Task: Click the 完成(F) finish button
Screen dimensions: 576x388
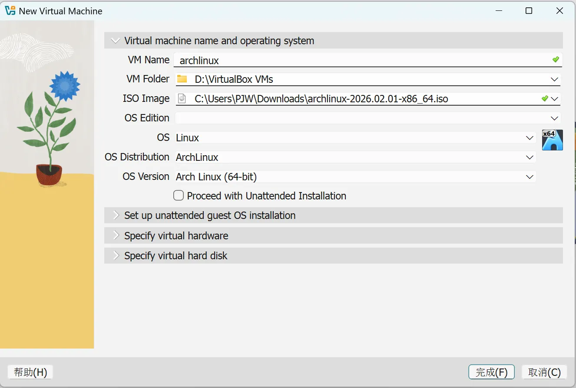Action: [x=492, y=372]
